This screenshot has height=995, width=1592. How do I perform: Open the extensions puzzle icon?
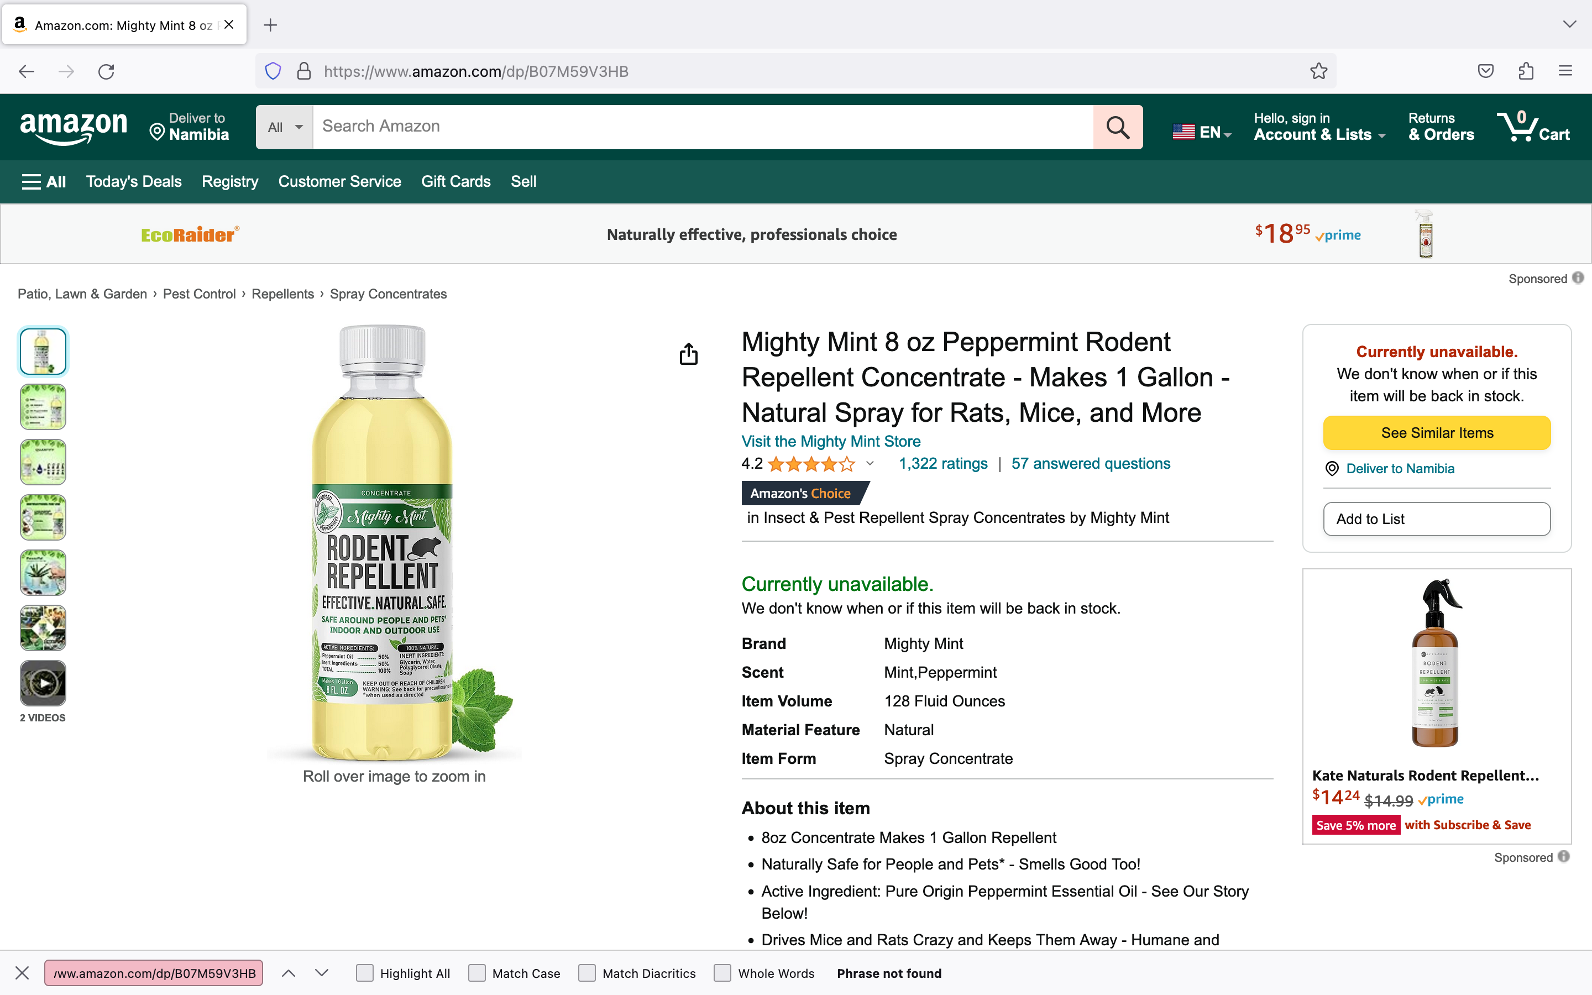tap(1526, 71)
